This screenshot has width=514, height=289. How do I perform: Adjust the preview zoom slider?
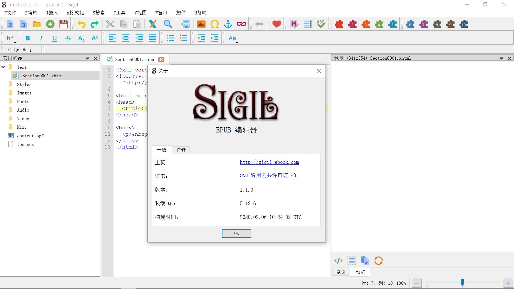(462, 282)
